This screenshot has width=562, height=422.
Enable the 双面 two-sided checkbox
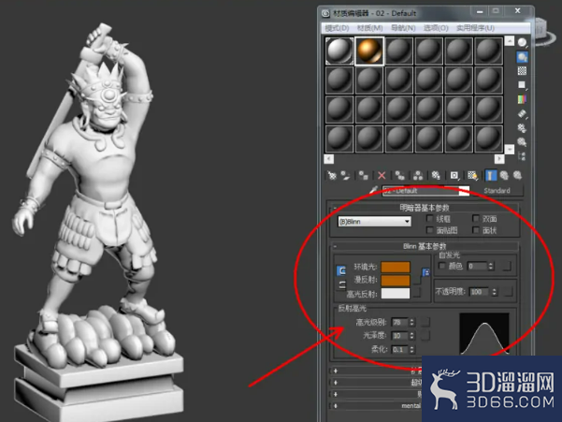pyautogui.click(x=476, y=219)
